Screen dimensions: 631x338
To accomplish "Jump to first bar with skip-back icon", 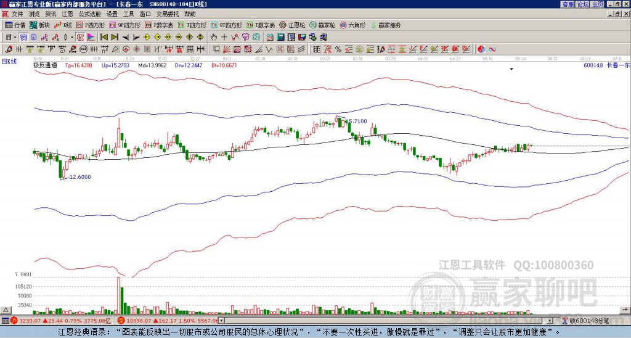I will tap(104, 37).
